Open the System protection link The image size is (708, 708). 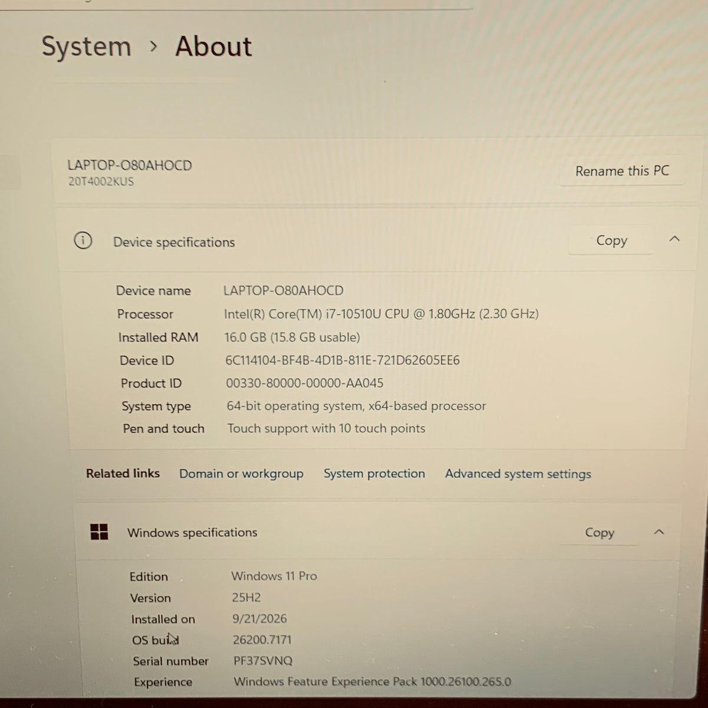point(374,474)
